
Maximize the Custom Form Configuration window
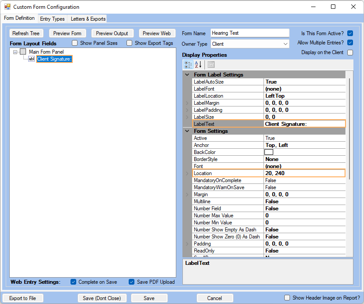(333, 7)
